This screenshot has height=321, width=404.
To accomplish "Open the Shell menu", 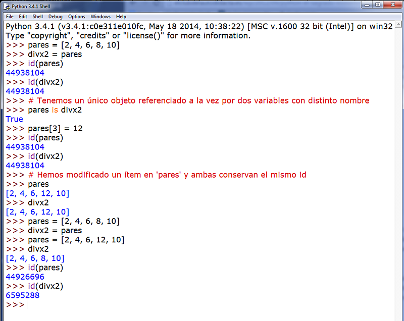I will click(37, 16).
